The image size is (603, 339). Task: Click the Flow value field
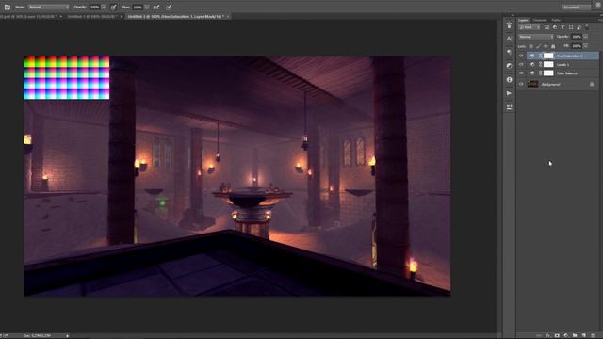coord(138,7)
